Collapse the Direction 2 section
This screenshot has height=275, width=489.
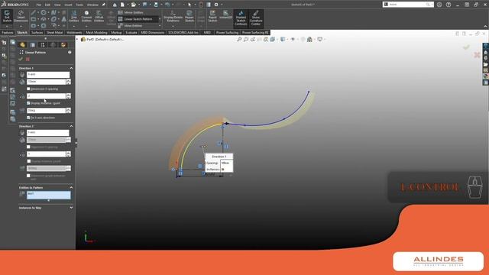coord(71,126)
